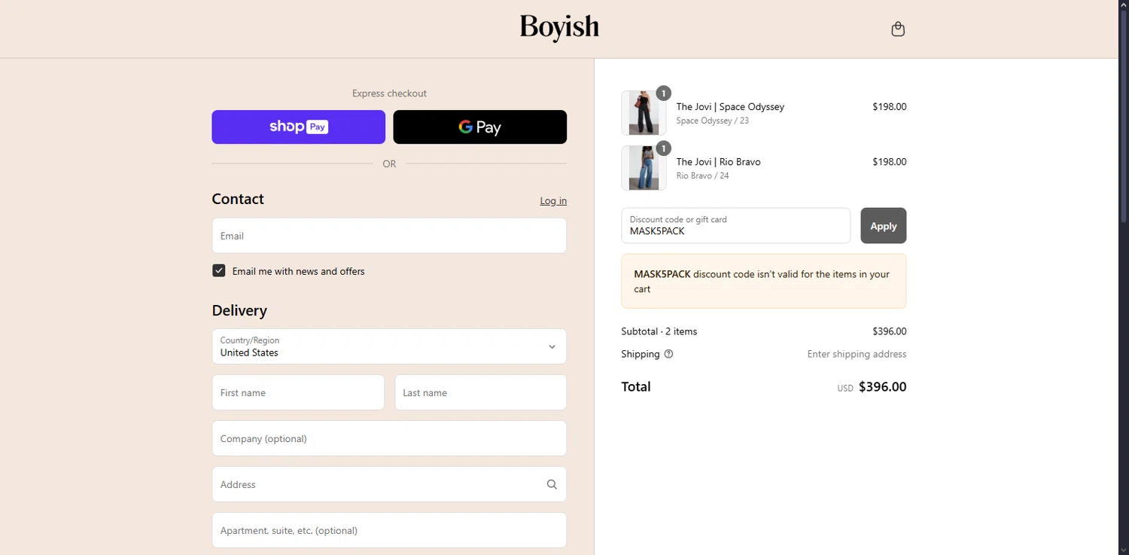Click the total amount $396.00 with USD
The width and height of the screenshot is (1129, 555).
pos(872,387)
